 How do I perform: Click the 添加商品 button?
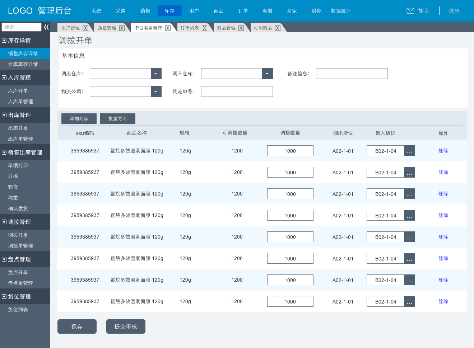[x=79, y=119]
